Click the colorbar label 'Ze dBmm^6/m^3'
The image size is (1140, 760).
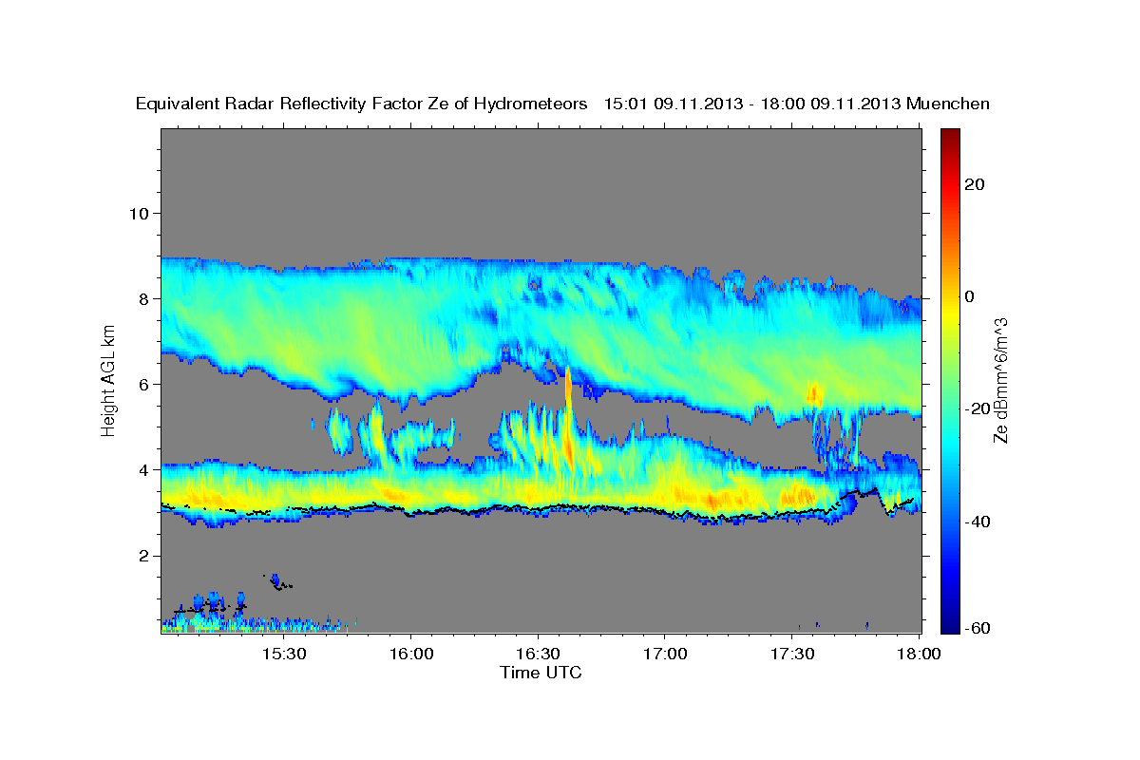[x=1000, y=380]
